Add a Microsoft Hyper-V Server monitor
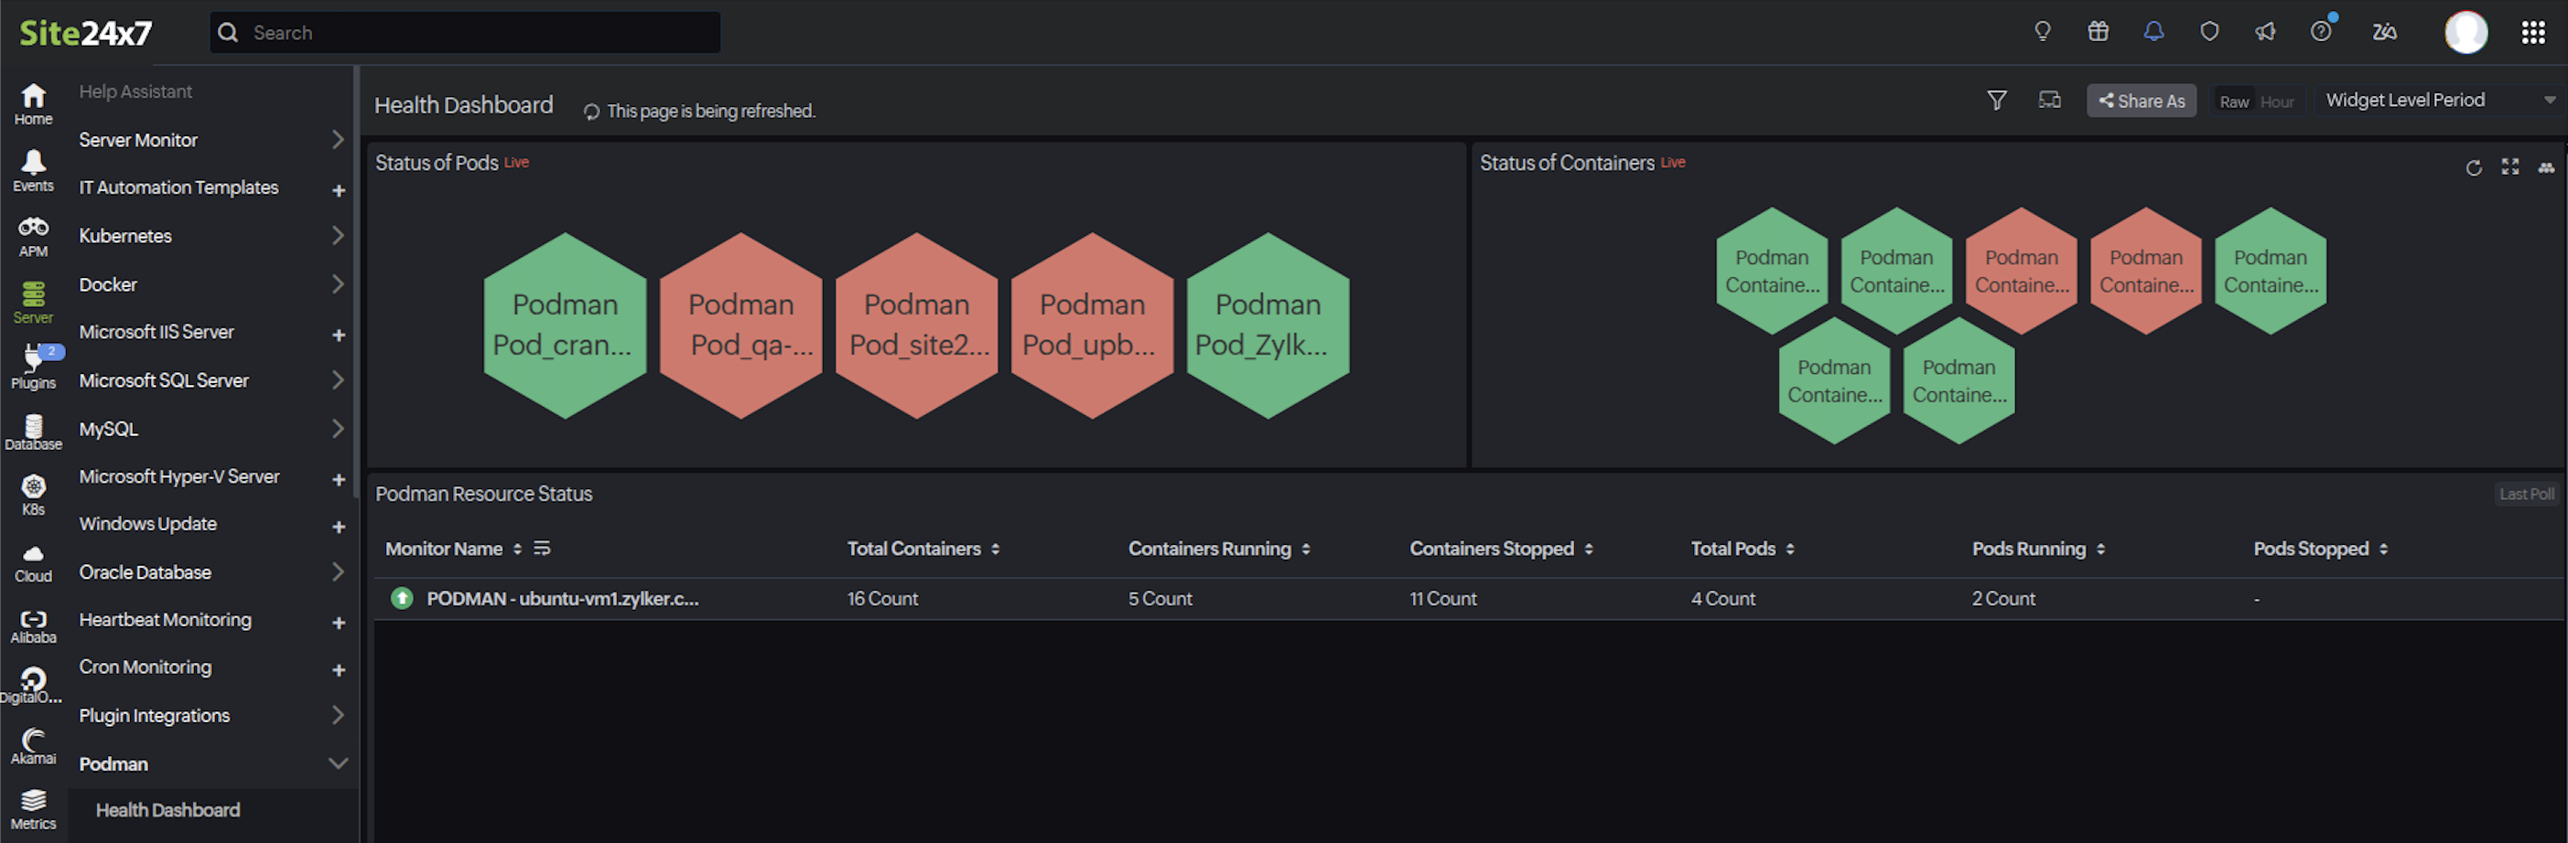This screenshot has width=2568, height=843. 338,478
